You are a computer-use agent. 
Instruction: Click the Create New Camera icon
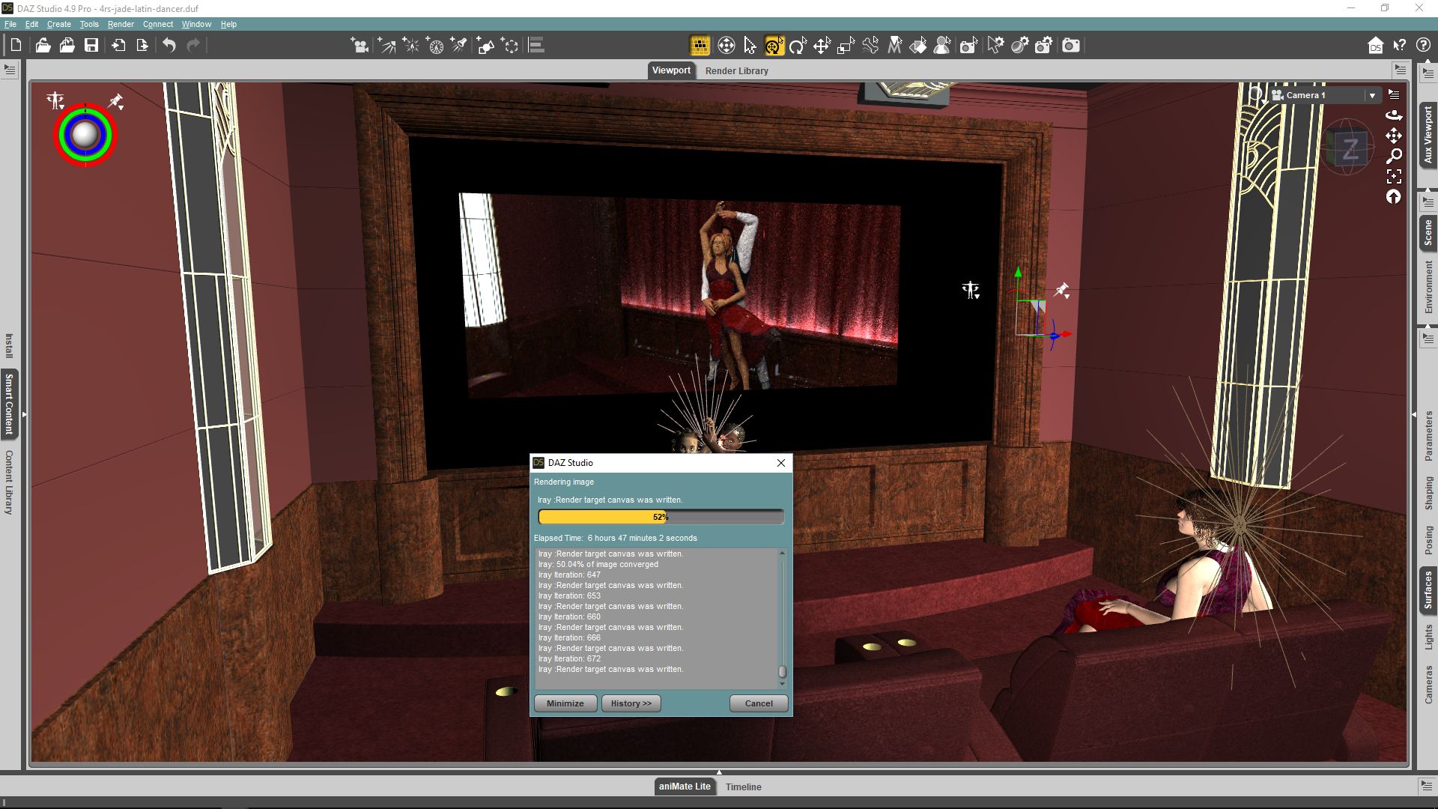pos(359,46)
